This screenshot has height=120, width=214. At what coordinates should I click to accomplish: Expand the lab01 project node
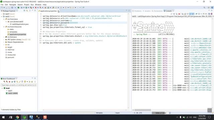(x=2, y=14)
